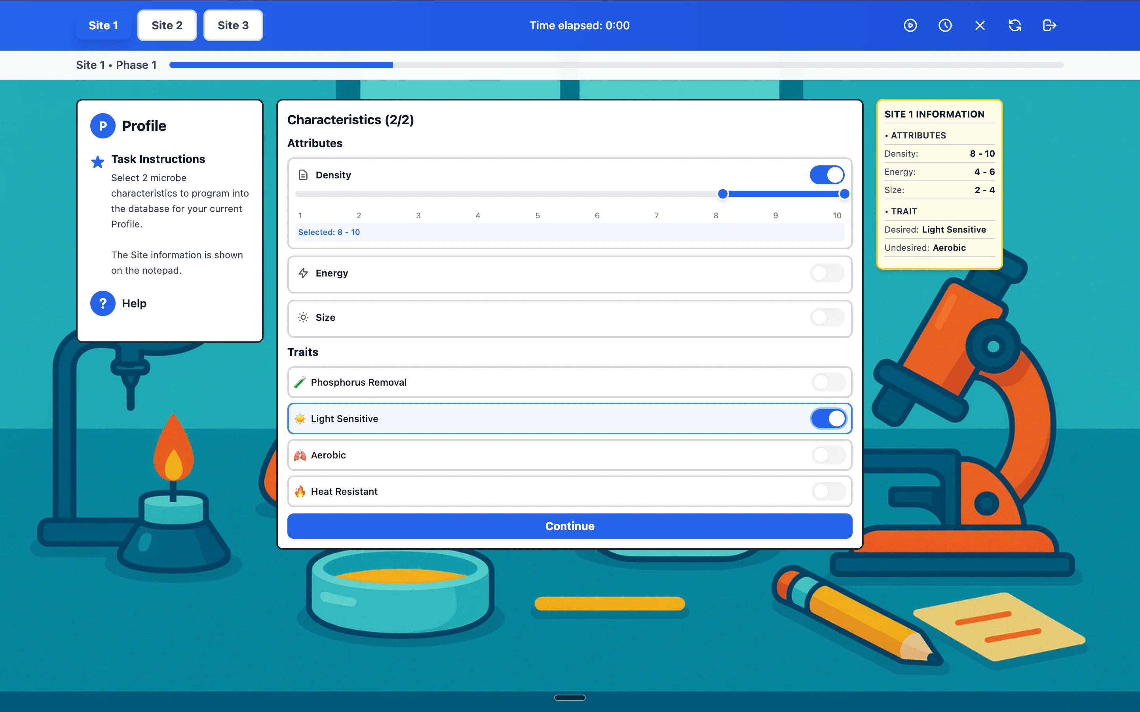Screen dimensions: 1140x712
Task: Click the refresh arrows icon
Action: point(1015,25)
